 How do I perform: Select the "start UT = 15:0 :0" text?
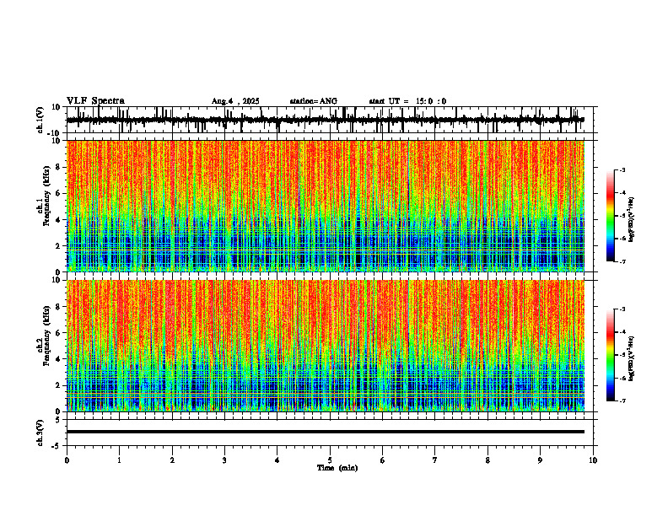tap(407, 101)
